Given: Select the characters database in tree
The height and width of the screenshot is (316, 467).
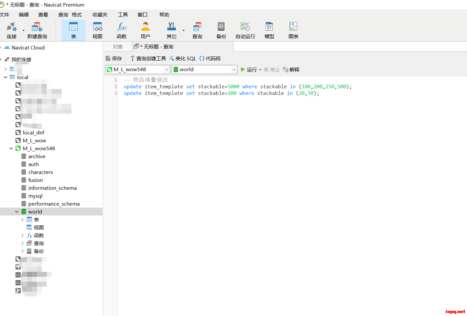Looking at the screenshot, I should click(41, 172).
